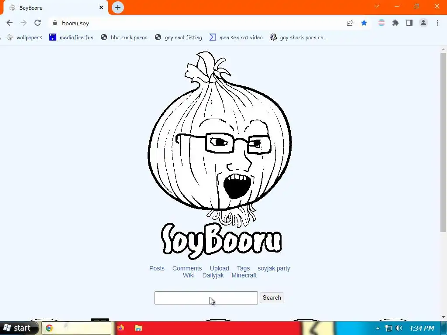Image resolution: width=447 pixels, height=335 pixels.
Task: Open the Chrome profile avatar
Action: (423, 23)
